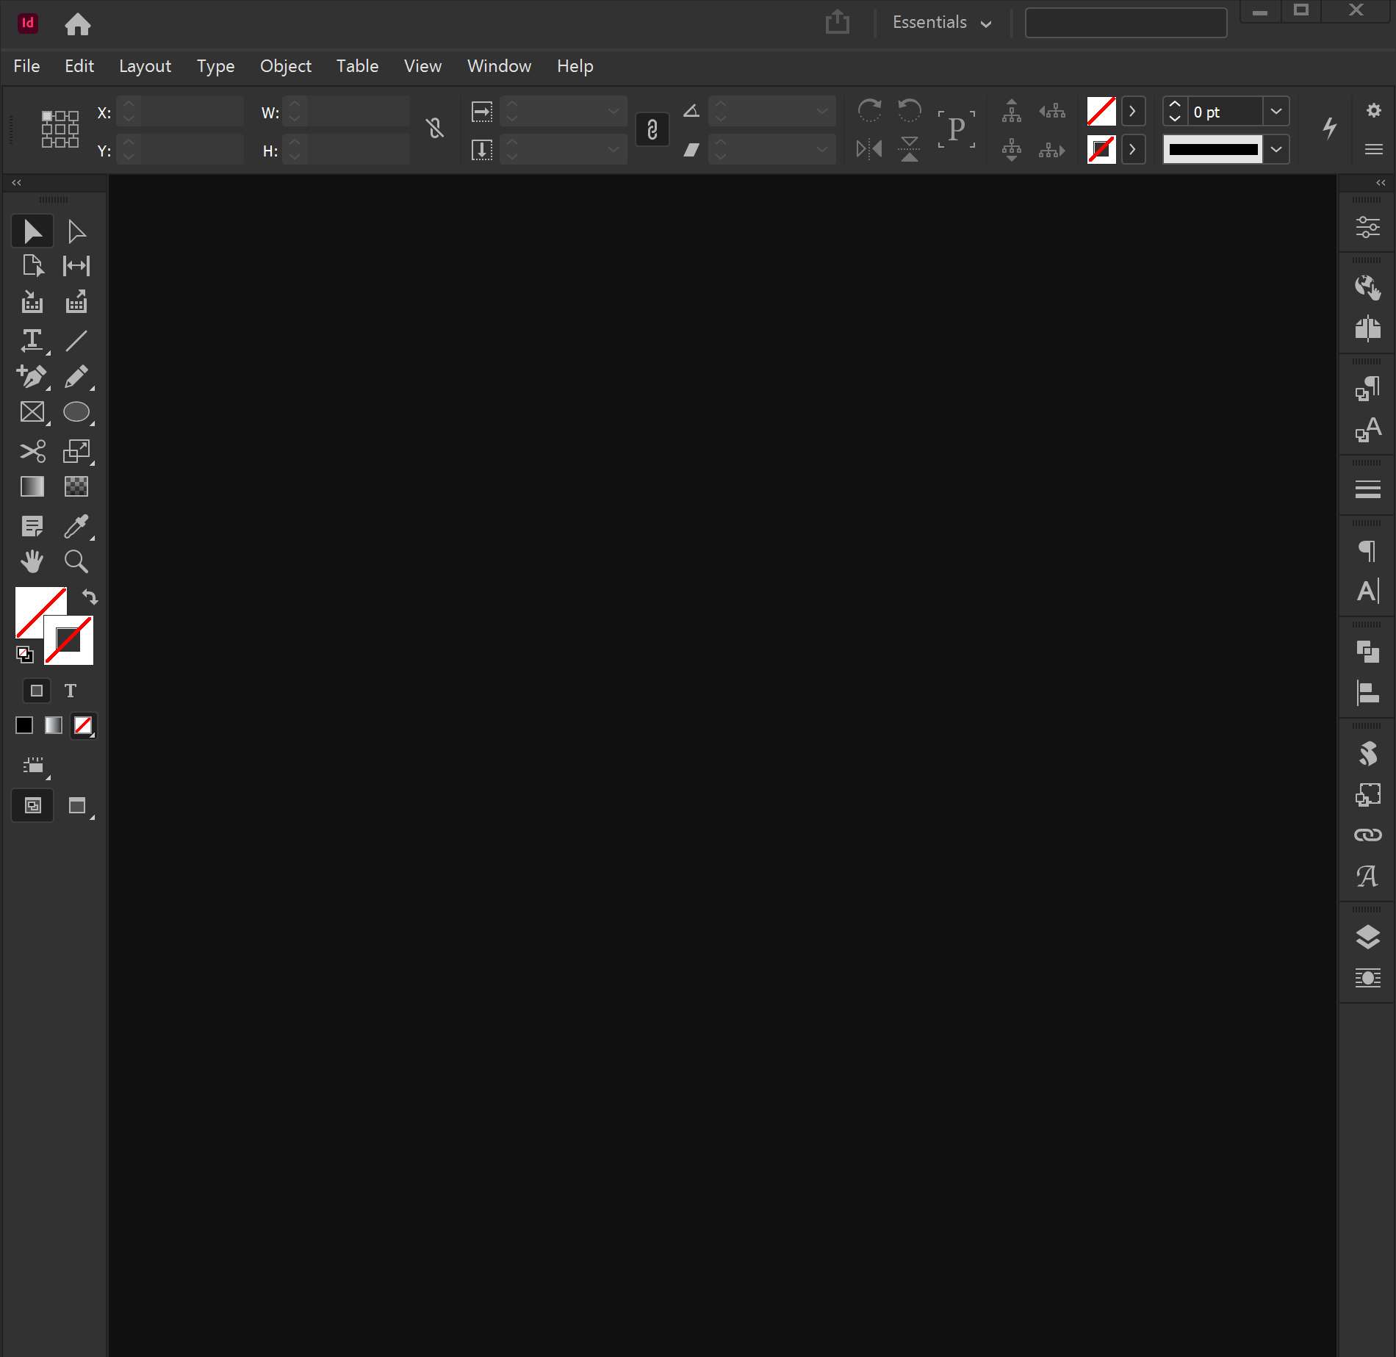Open the Character Styles panel
1396x1357 pixels.
coord(1367,429)
